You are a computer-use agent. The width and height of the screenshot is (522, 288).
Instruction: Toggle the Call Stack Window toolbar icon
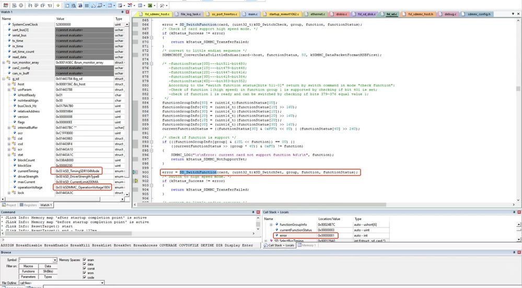click(x=93, y=5)
